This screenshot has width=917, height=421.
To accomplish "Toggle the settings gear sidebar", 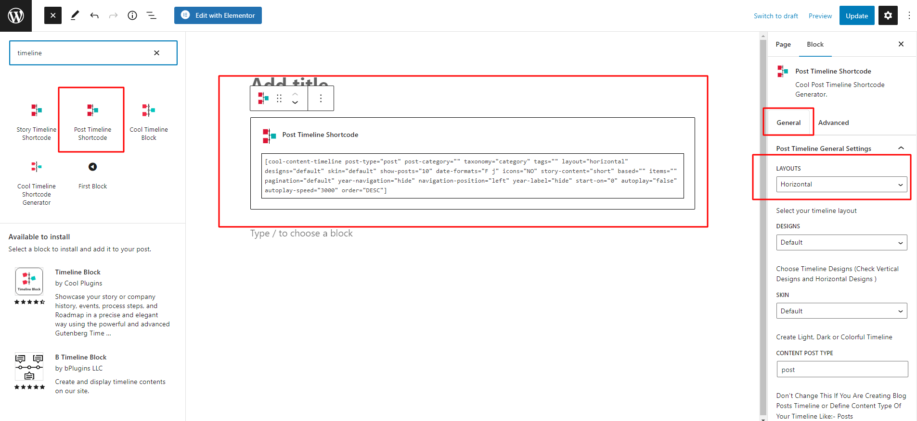I will 888,15.
